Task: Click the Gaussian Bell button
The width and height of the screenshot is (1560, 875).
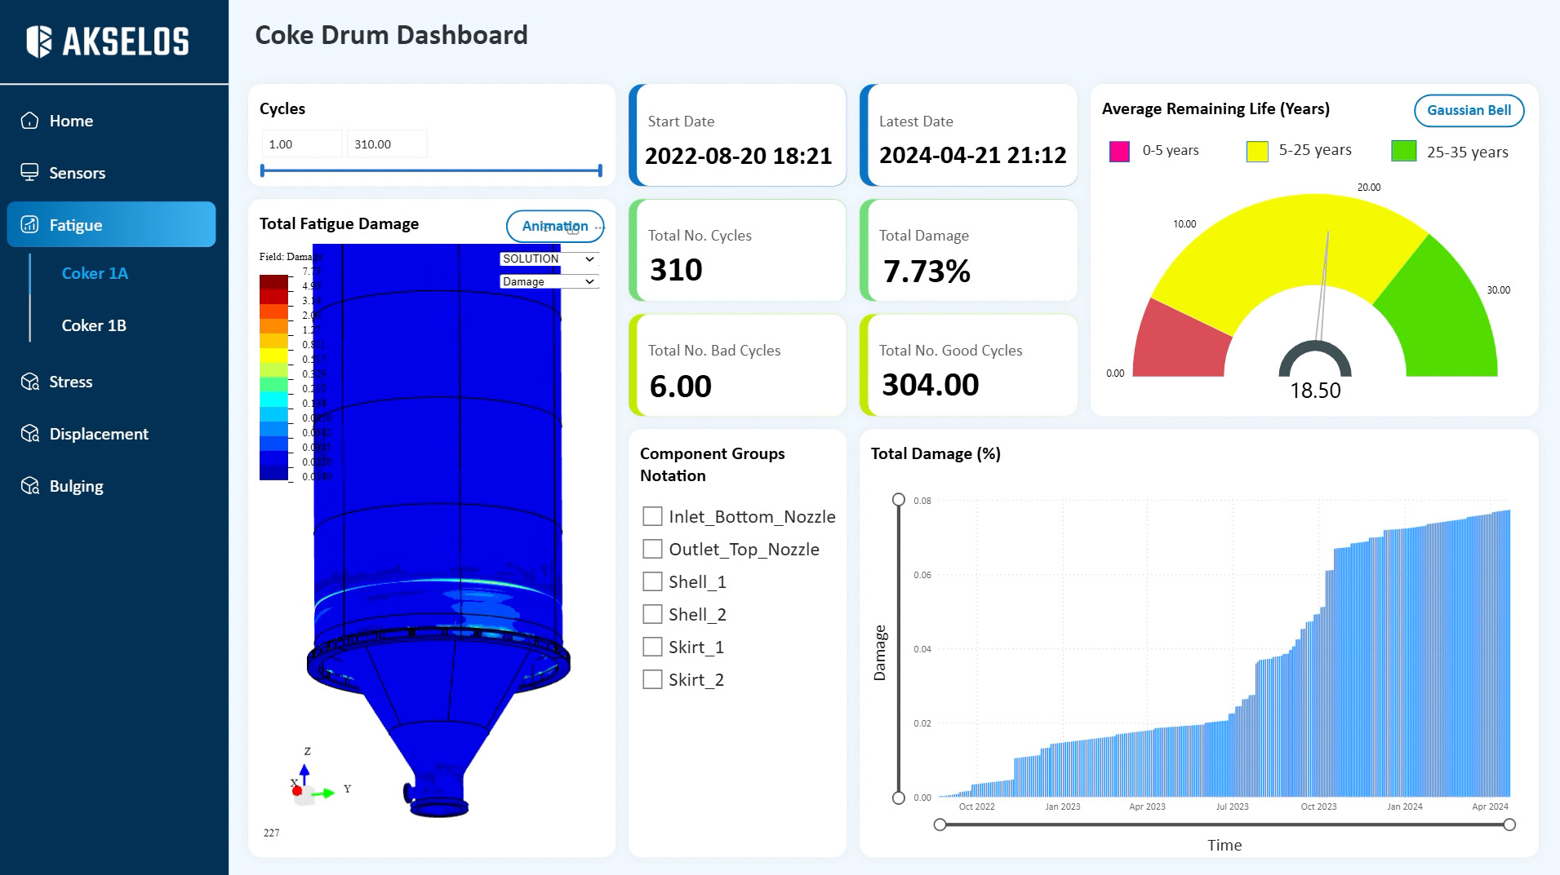Action: tap(1468, 110)
